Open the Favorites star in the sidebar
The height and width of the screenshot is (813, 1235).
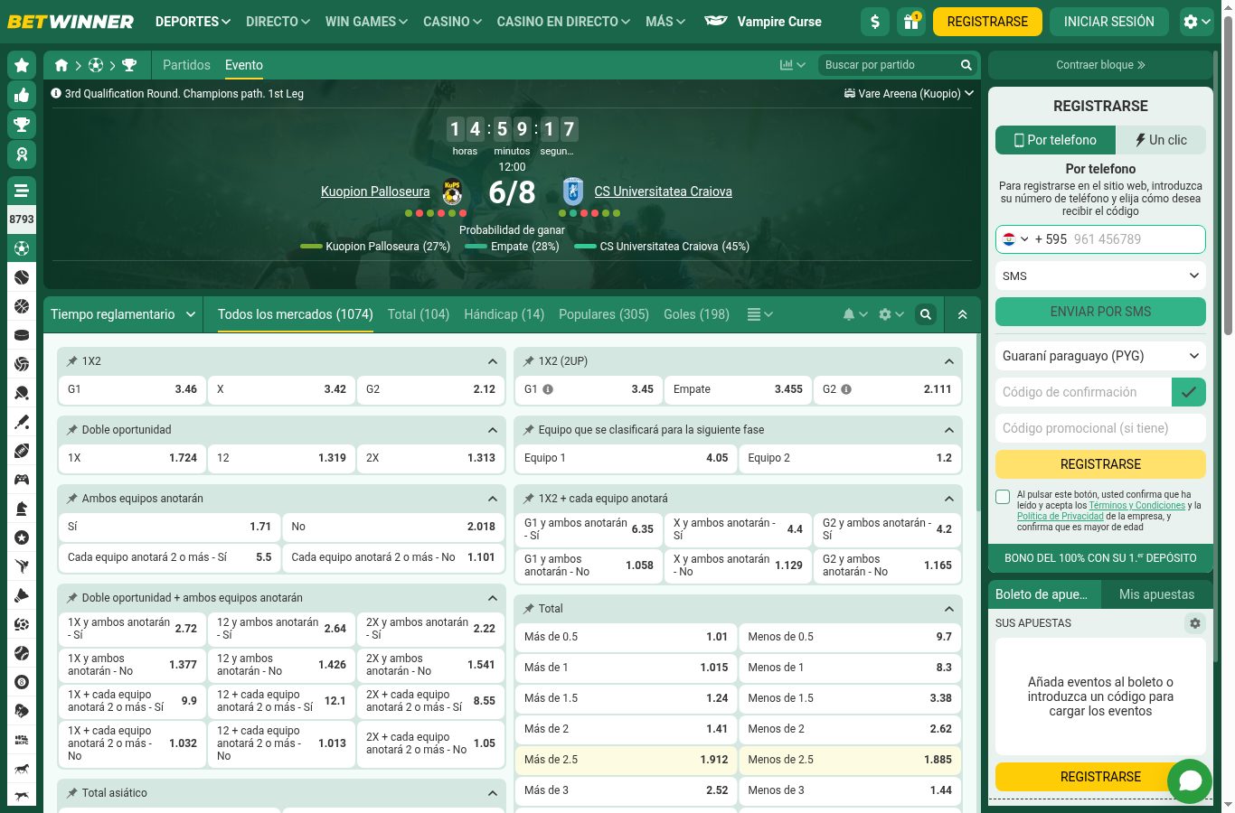pos(22,65)
